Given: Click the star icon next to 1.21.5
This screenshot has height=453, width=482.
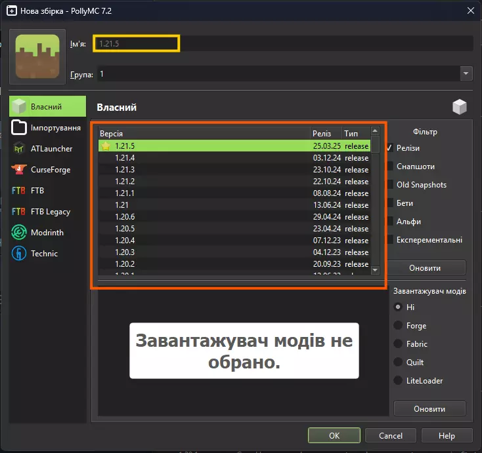Looking at the screenshot, I should 106,146.
